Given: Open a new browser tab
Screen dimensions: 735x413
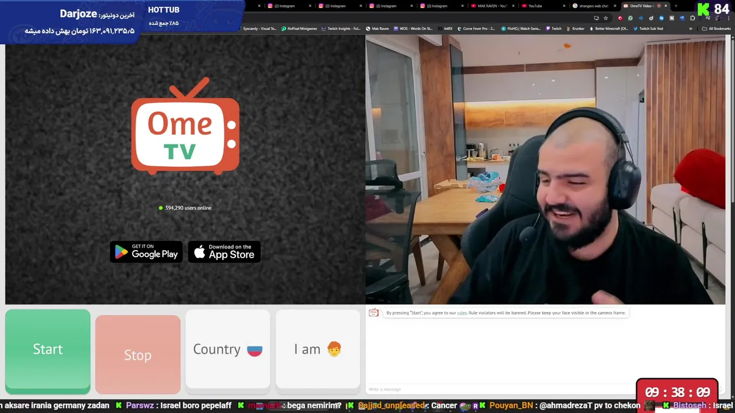Looking at the screenshot, I should coord(676,6).
